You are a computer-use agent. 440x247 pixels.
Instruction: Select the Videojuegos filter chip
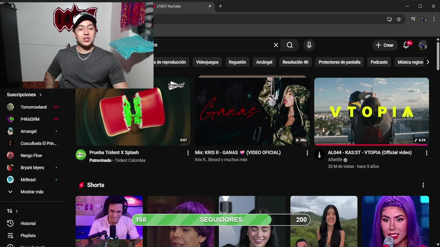click(207, 62)
